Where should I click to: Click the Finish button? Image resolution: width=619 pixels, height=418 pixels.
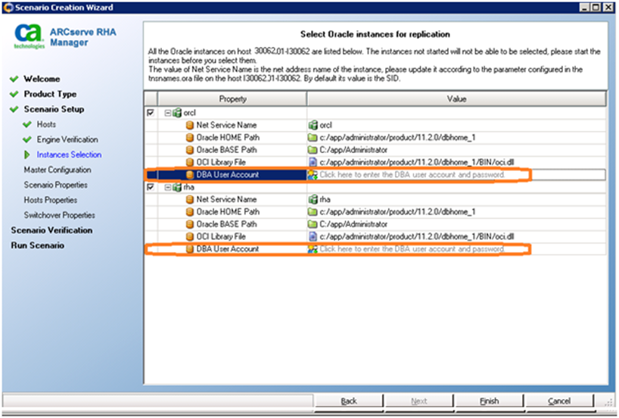pos(489,401)
